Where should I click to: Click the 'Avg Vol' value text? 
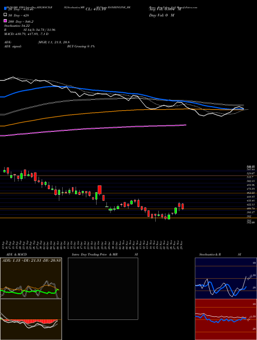pos(165,9)
